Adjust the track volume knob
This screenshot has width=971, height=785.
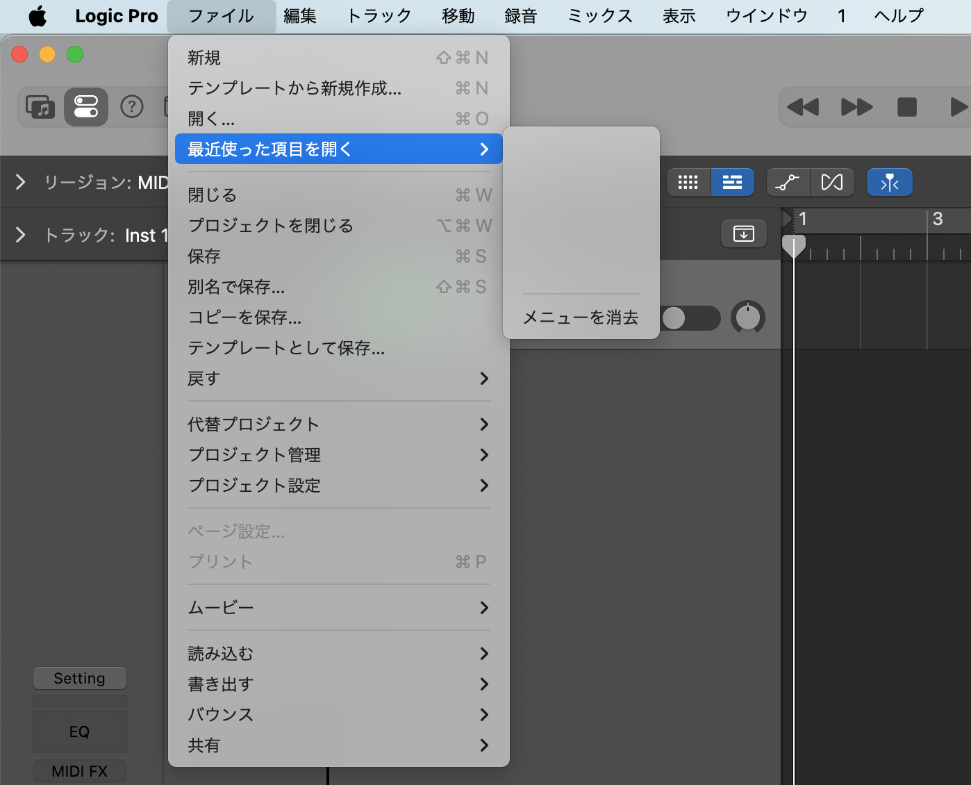tap(748, 318)
